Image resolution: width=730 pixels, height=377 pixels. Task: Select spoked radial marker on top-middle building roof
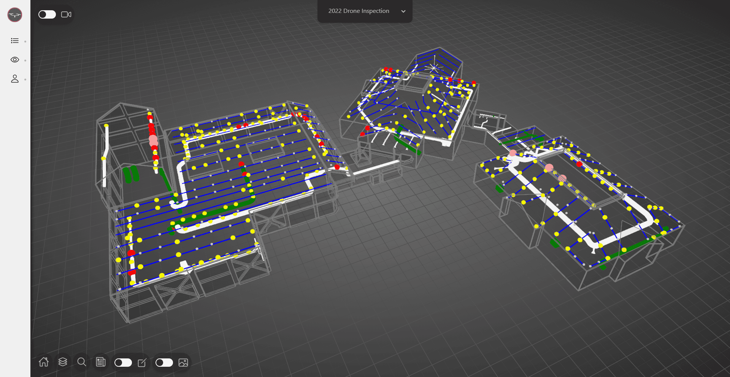point(433,68)
